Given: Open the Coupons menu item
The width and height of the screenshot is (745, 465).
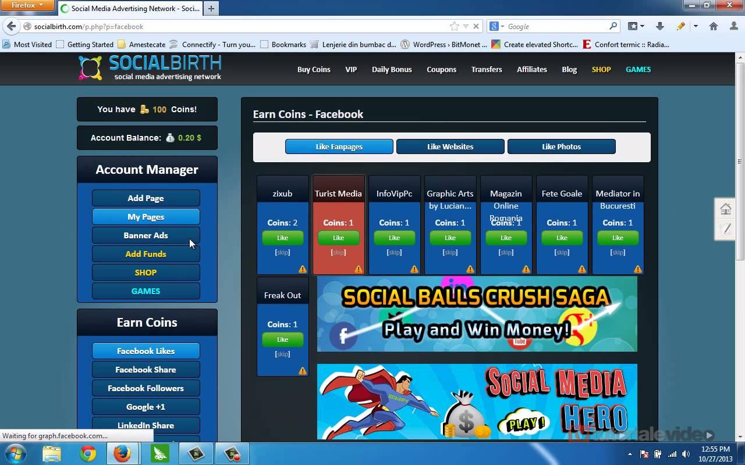Looking at the screenshot, I should pos(441,69).
